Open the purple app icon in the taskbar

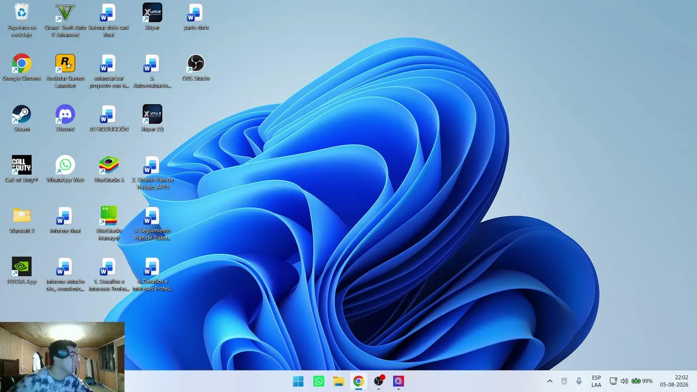click(x=399, y=381)
